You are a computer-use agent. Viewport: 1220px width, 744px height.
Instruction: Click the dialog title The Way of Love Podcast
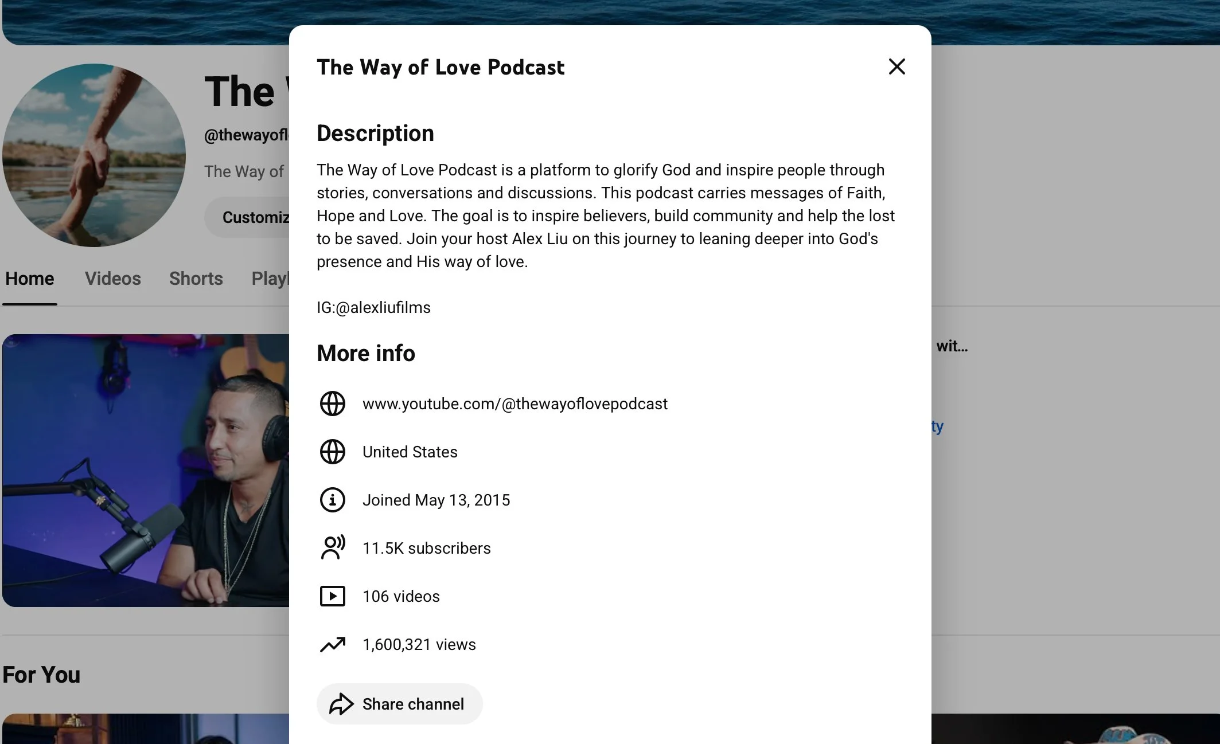[x=441, y=68]
